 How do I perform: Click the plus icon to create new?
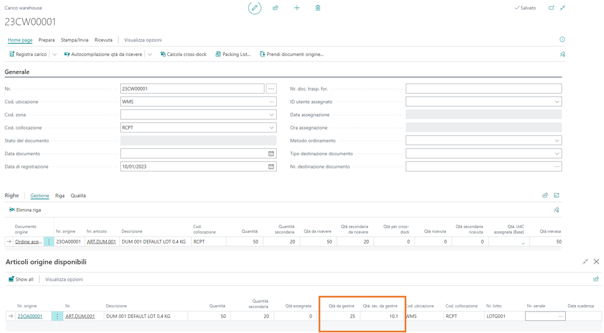296,8
